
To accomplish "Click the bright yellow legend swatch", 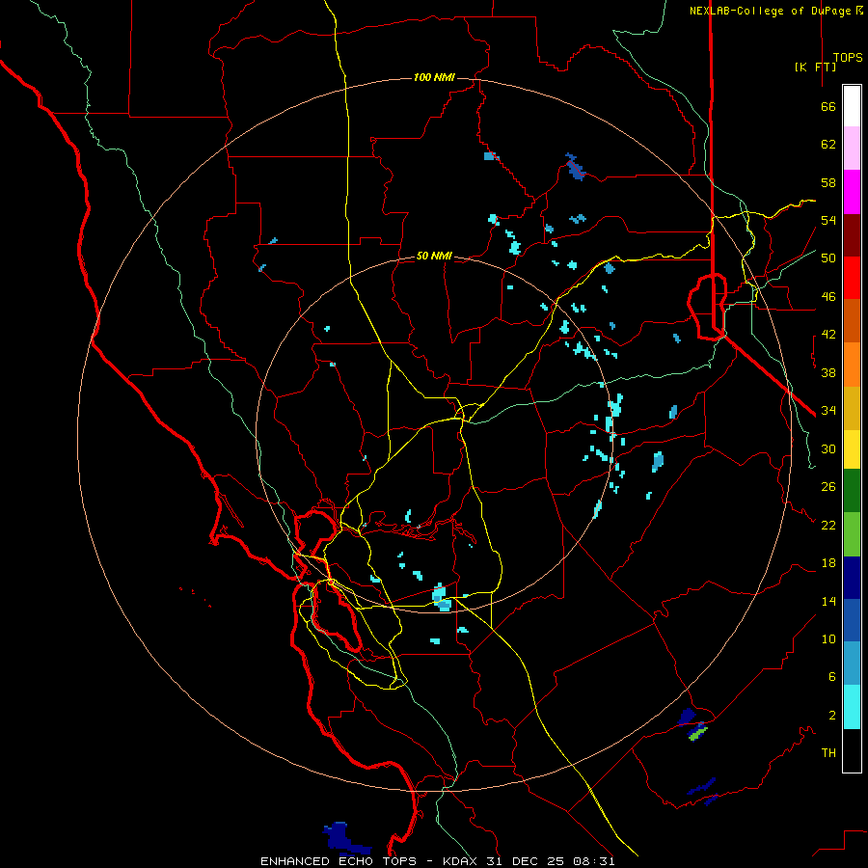I will click(x=852, y=449).
